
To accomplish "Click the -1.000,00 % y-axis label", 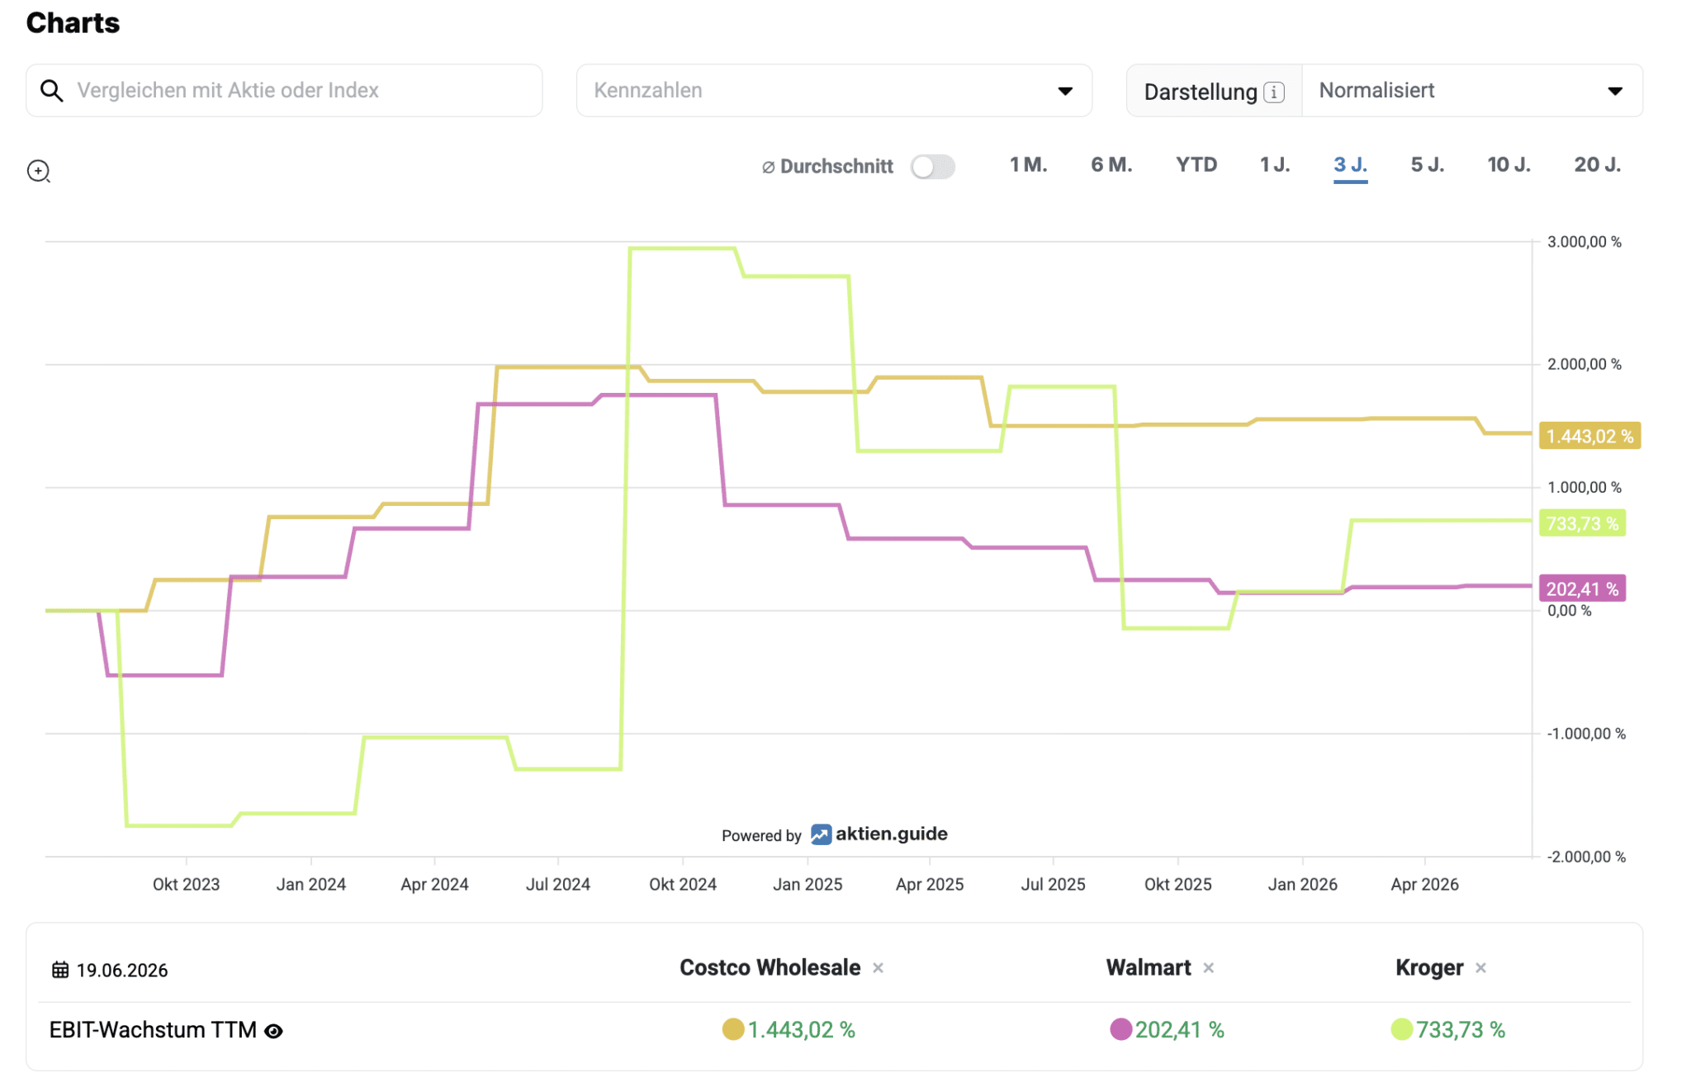I will tap(1586, 734).
